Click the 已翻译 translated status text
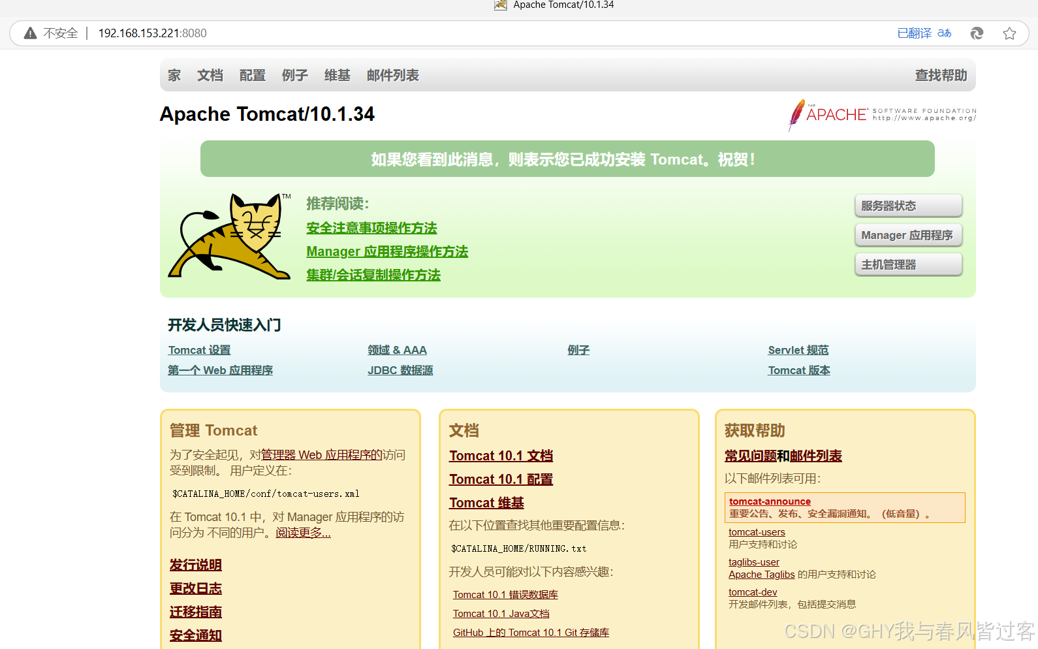This screenshot has width=1038, height=649. [914, 33]
